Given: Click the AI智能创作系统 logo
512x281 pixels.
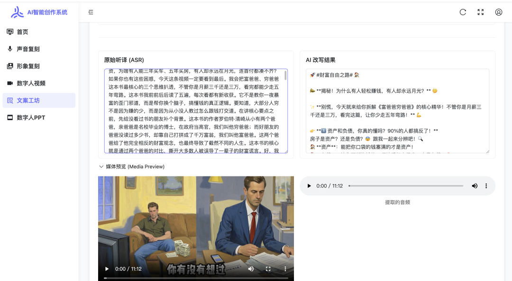Looking at the screenshot, I should pos(38,12).
